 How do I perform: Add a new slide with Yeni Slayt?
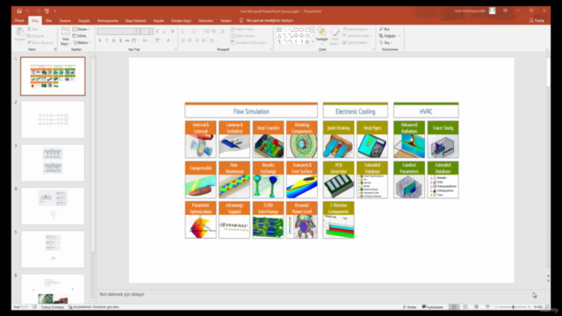(x=65, y=37)
